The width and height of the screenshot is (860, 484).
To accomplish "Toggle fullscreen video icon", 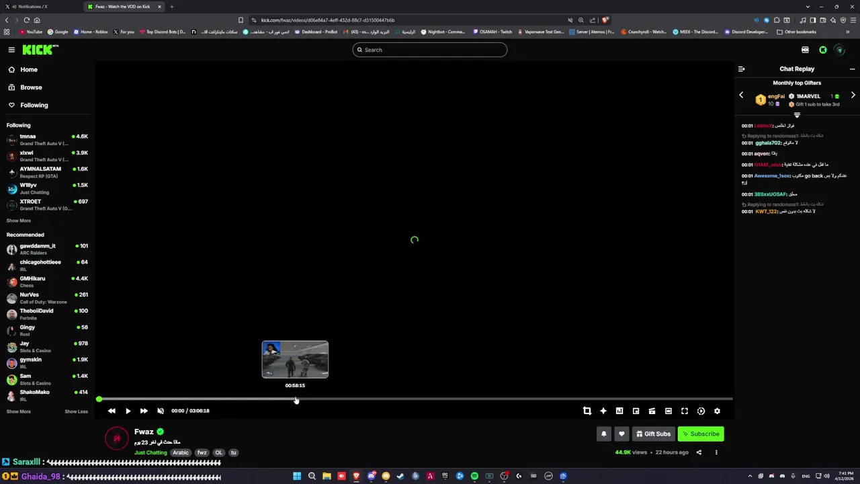I will pyautogui.click(x=685, y=411).
